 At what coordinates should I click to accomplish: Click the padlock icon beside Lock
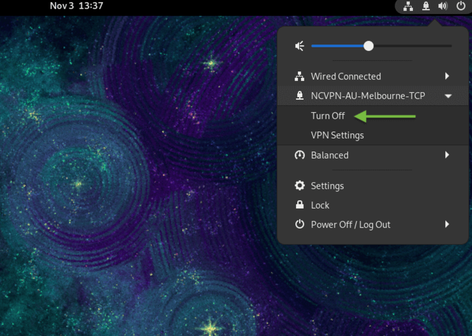tap(300, 205)
